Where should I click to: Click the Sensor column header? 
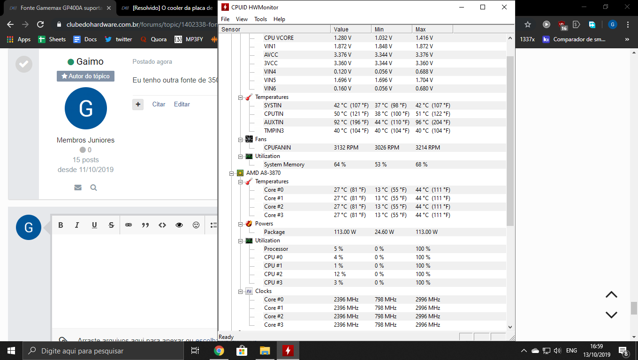(274, 29)
